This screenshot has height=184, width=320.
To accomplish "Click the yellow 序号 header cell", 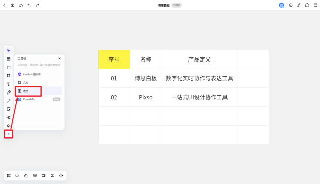I will (114, 59).
